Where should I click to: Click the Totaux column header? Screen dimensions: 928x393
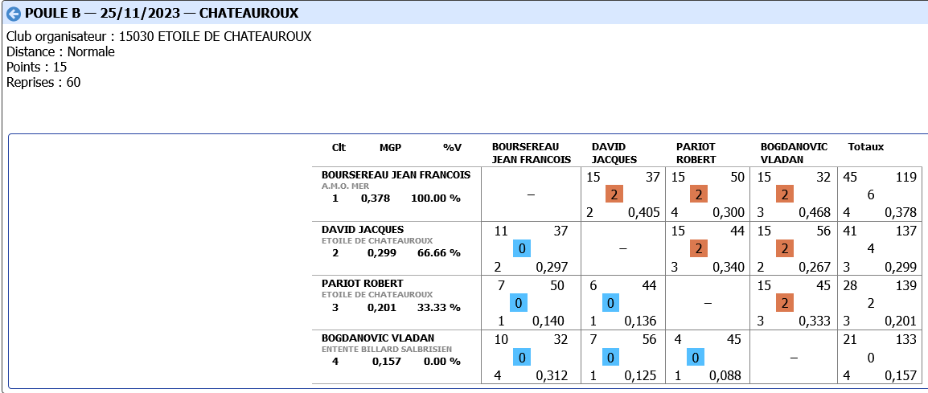[866, 147]
